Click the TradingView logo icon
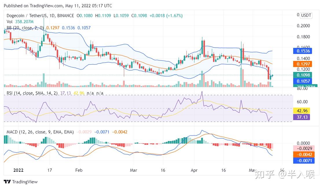 point(7,182)
